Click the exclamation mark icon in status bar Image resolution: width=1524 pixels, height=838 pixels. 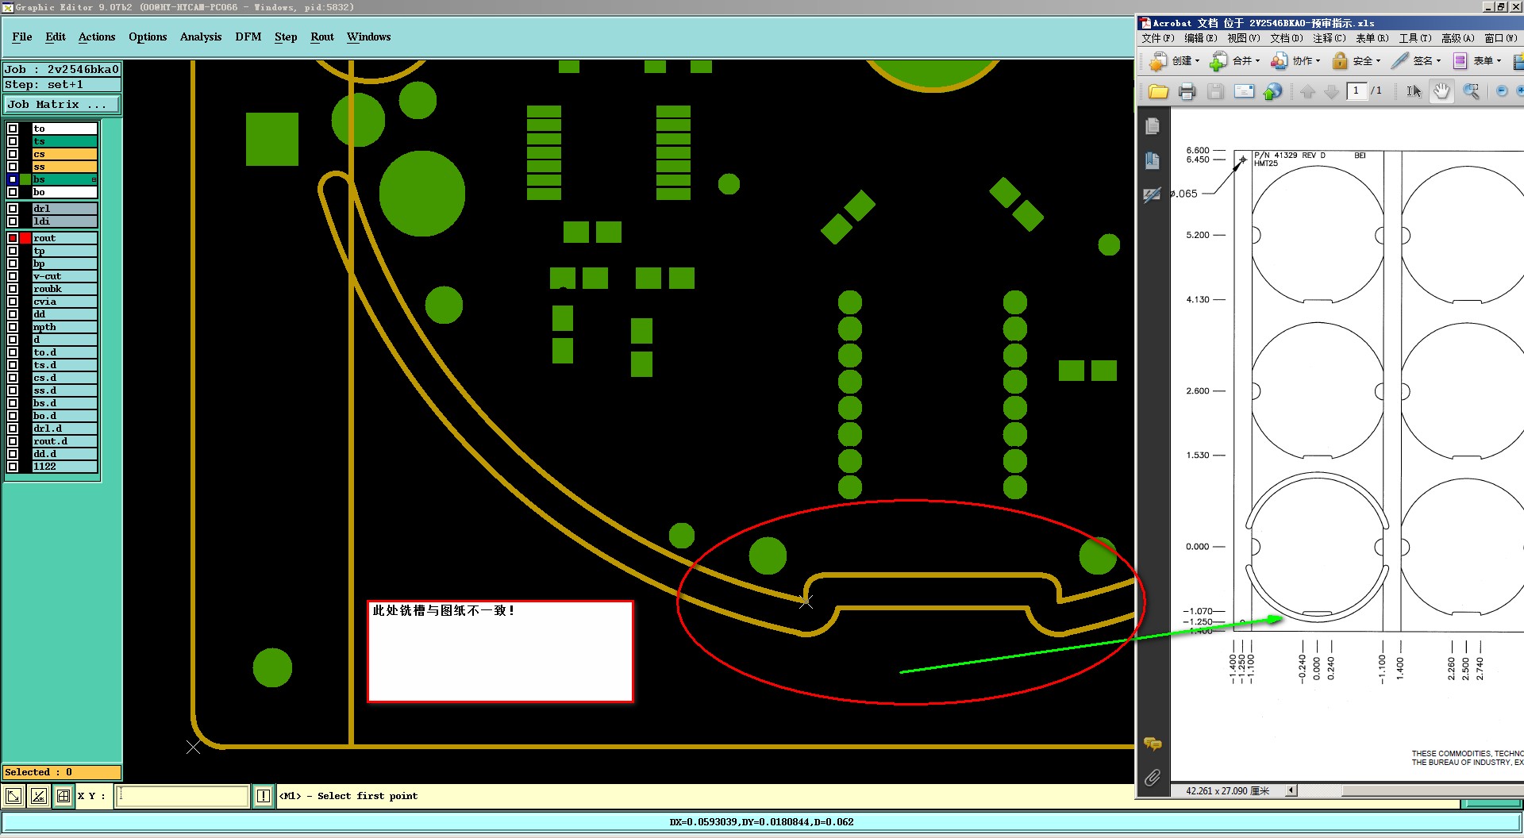tap(264, 796)
